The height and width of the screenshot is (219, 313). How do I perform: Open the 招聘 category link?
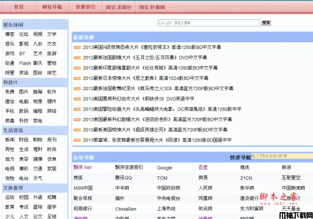(x=52, y=198)
